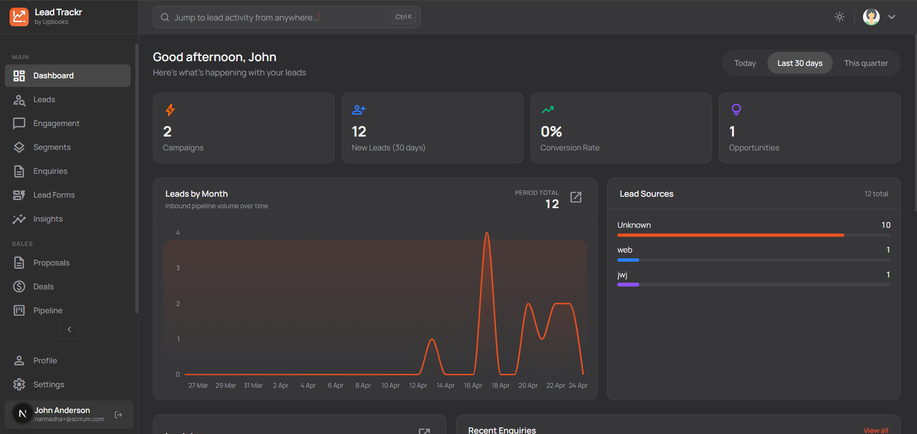
Task: Click the Unknown lead source bar
Action: tap(731, 235)
